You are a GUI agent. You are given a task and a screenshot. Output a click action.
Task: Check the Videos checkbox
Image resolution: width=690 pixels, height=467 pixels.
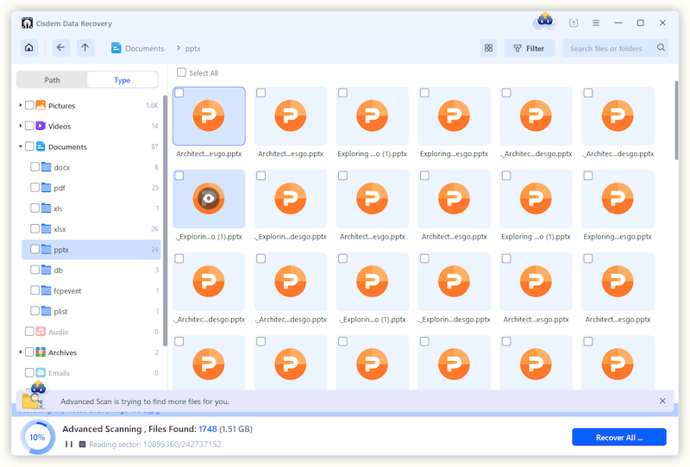tap(29, 126)
